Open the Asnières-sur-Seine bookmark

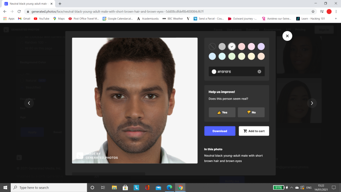(276, 19)
